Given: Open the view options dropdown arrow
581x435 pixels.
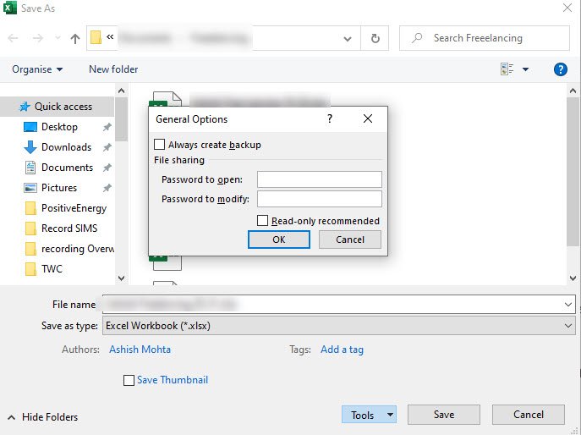Looking at the screenshot, I should 525,69.
